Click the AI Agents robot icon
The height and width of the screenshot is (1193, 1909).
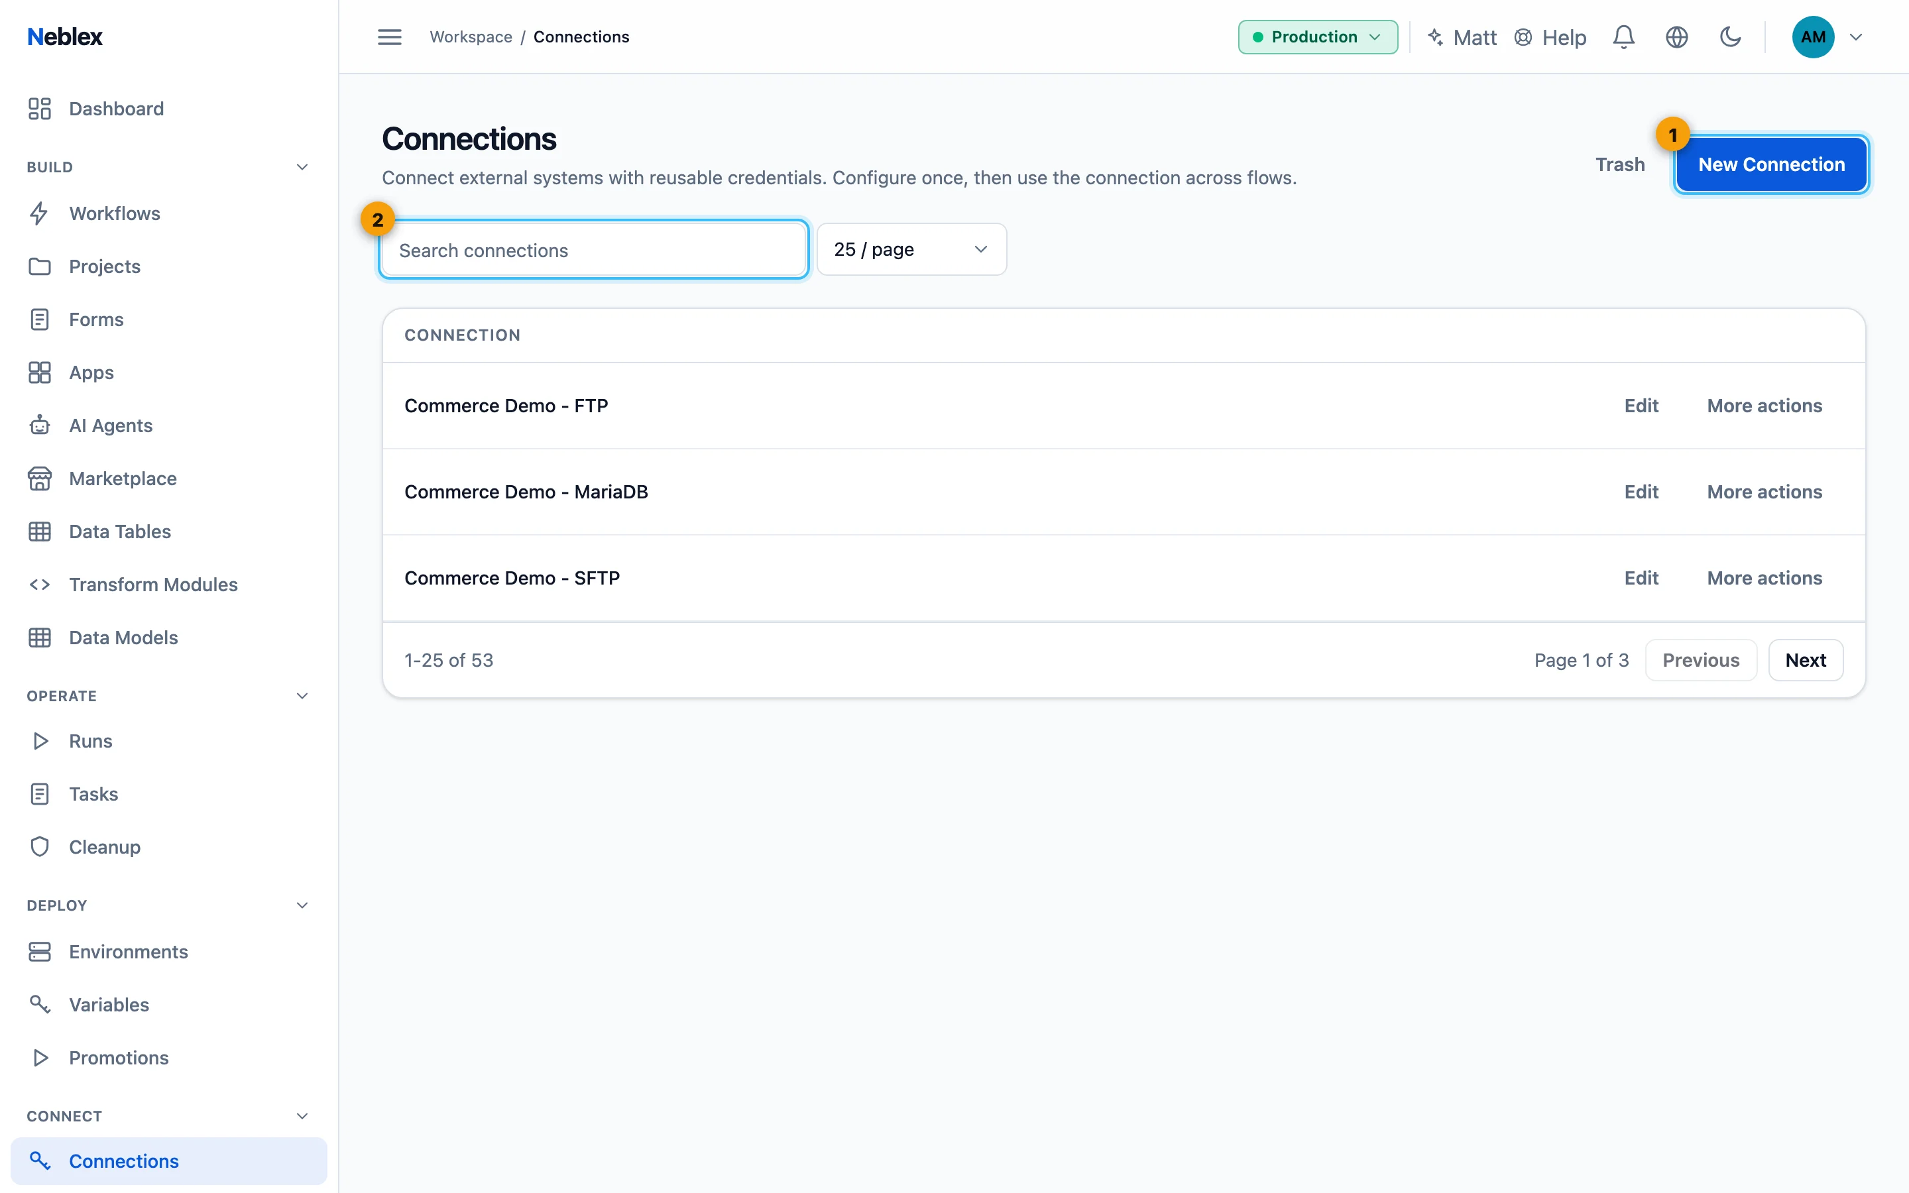pos(40,426)
